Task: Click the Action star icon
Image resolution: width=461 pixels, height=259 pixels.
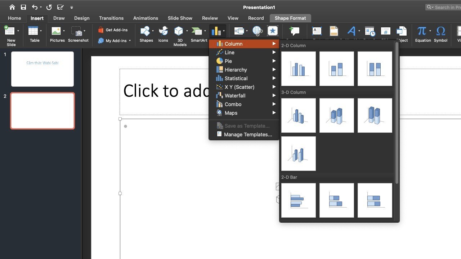Action: 273,31
